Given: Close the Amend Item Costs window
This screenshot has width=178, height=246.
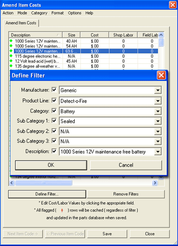Looking at the screenshot, I should [173, 5].
